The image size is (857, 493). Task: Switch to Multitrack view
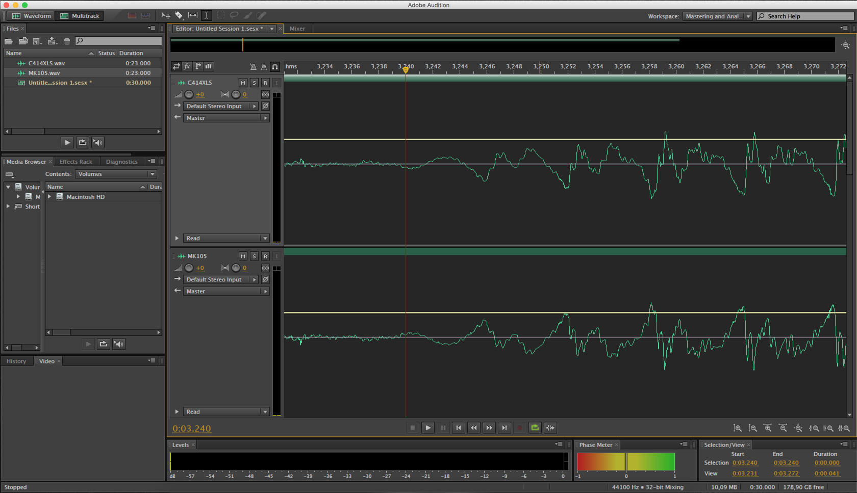click(80, 16)
